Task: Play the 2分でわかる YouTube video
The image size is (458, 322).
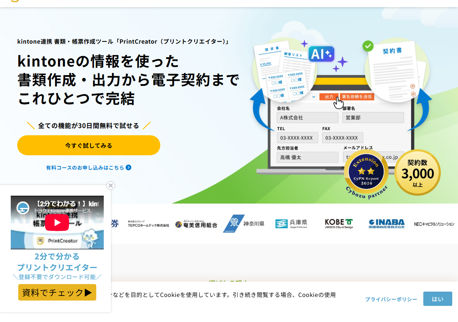Action: pos(57,223)
